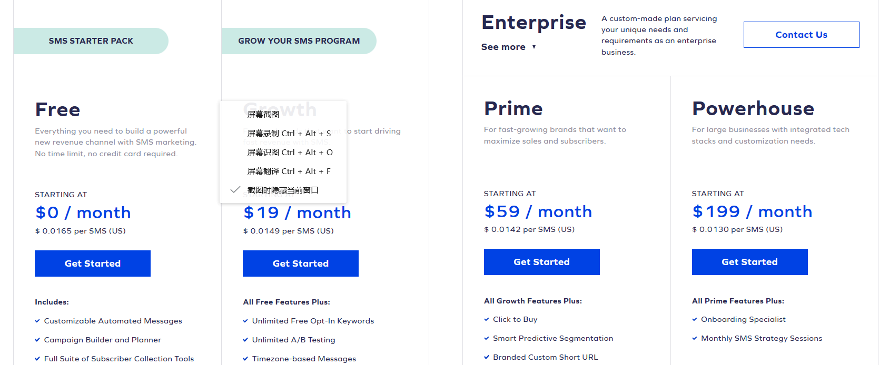Click the Contact Us button
The width and height of the screenshot is (889, 365).
tap(801, 35)
